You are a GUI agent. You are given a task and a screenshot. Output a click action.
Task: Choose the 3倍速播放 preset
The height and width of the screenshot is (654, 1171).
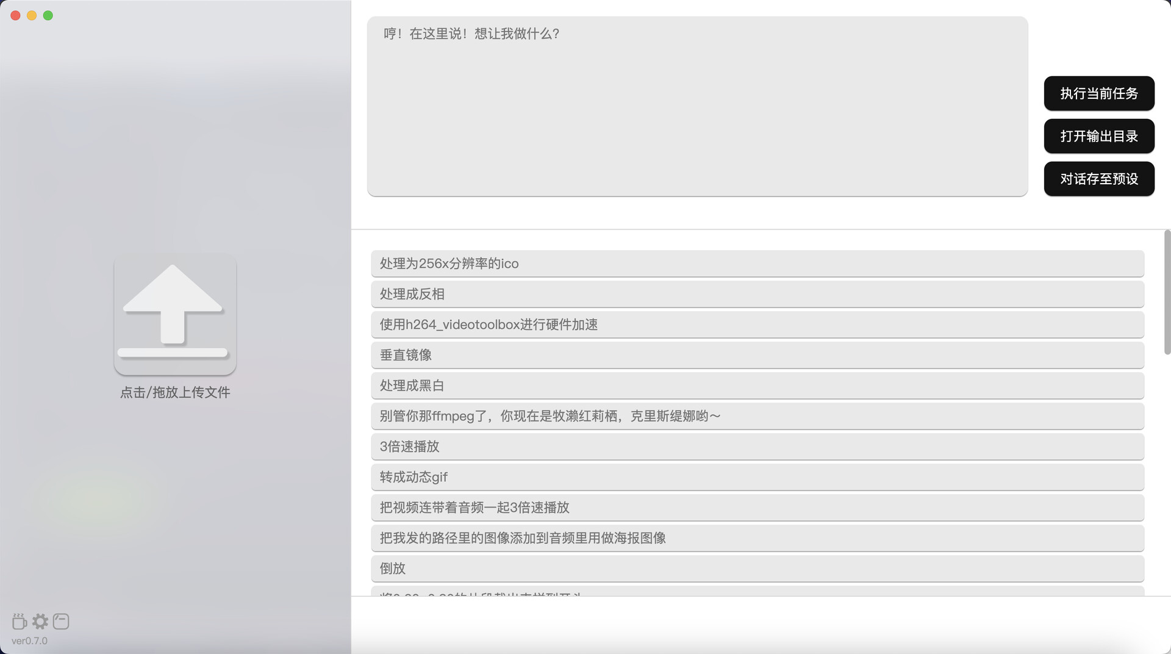pos(757,447)
